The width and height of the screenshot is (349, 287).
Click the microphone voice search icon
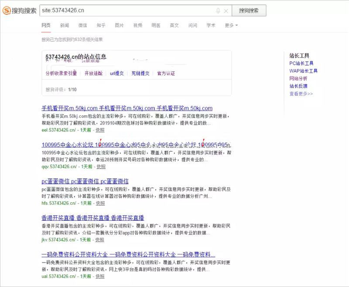click(218, 10)
